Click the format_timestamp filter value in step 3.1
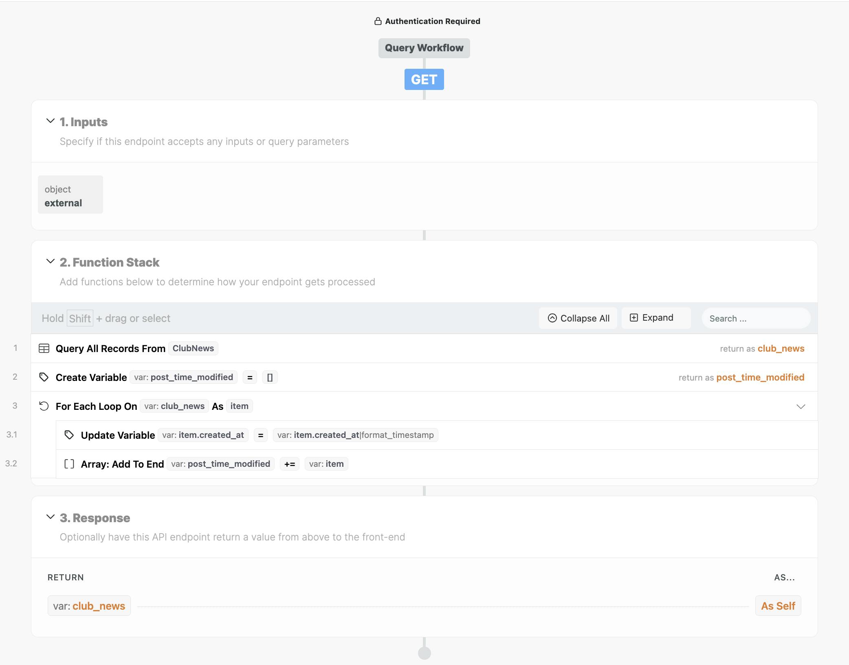Screen dimensions: 849x665 pyautogui.click(x=397, y=435)
